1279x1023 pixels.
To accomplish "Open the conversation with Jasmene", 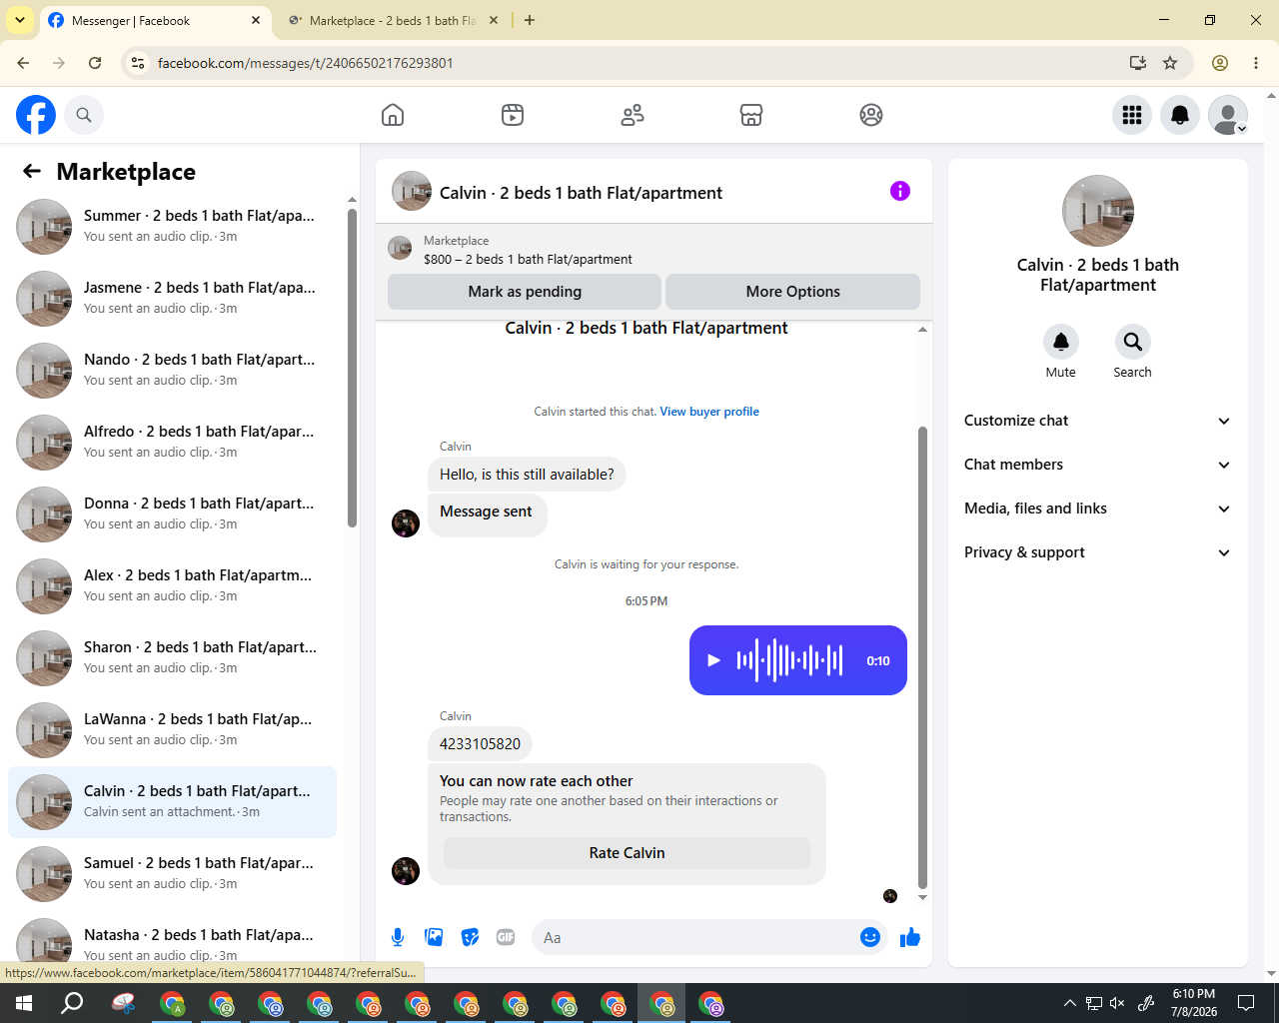I will tap(172, 298).
